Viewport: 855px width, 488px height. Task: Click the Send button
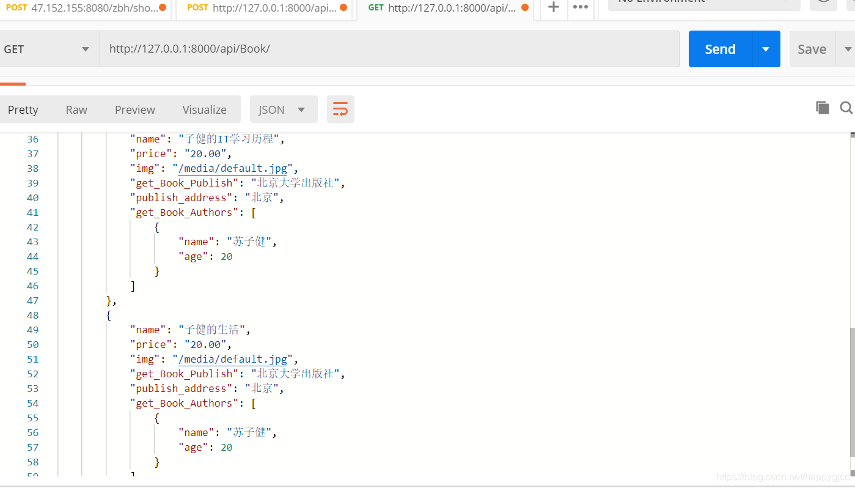coord(721,49)
